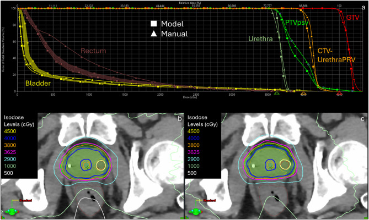The image size is (369, 220).
Task: Click the 2900 isodose level in panel b
Action: click(10, 159)
